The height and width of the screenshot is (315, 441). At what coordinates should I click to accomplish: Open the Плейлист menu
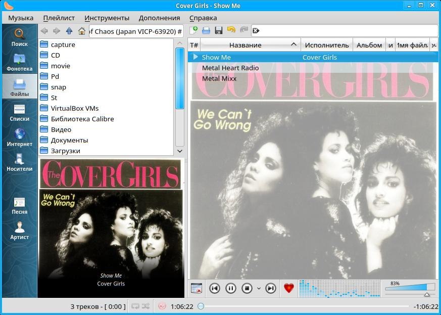(59, 18)
